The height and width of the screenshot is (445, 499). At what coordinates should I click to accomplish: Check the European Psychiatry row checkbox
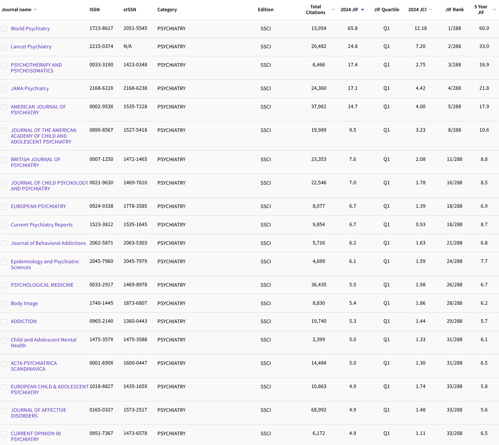click(4, 207)
